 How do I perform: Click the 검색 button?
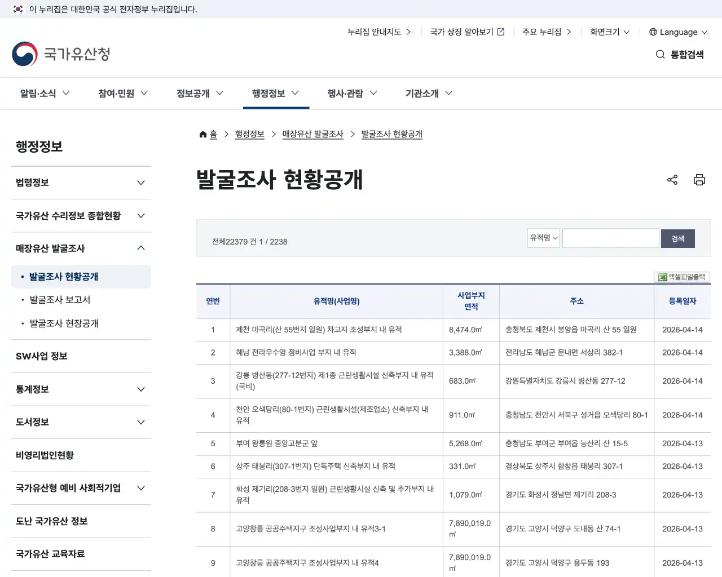678,238
